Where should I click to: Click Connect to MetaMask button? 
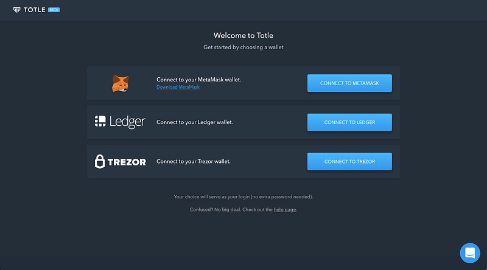click(349, 83)
